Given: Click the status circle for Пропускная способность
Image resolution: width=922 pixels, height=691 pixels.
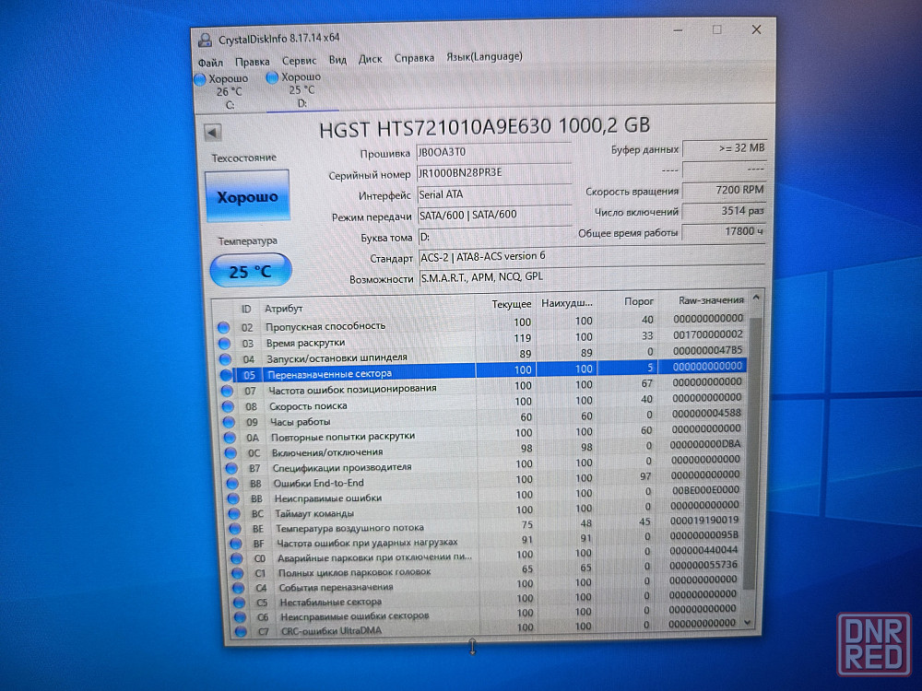Looking at the screenshot, I should tap(222, 327).
